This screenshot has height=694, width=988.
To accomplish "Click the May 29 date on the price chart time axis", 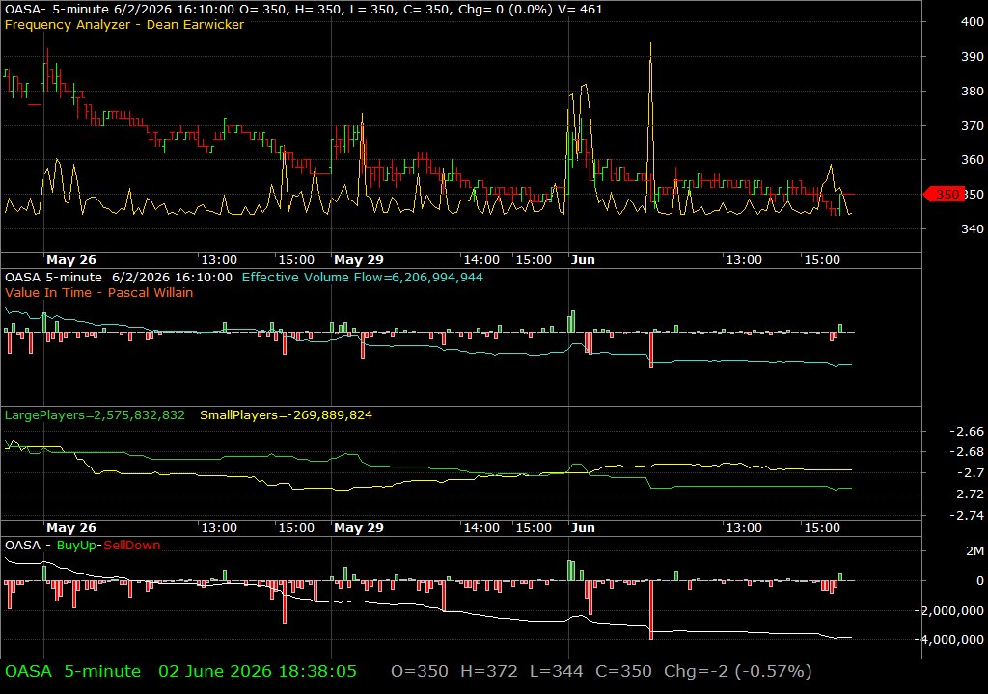I will tap(359, 259).
